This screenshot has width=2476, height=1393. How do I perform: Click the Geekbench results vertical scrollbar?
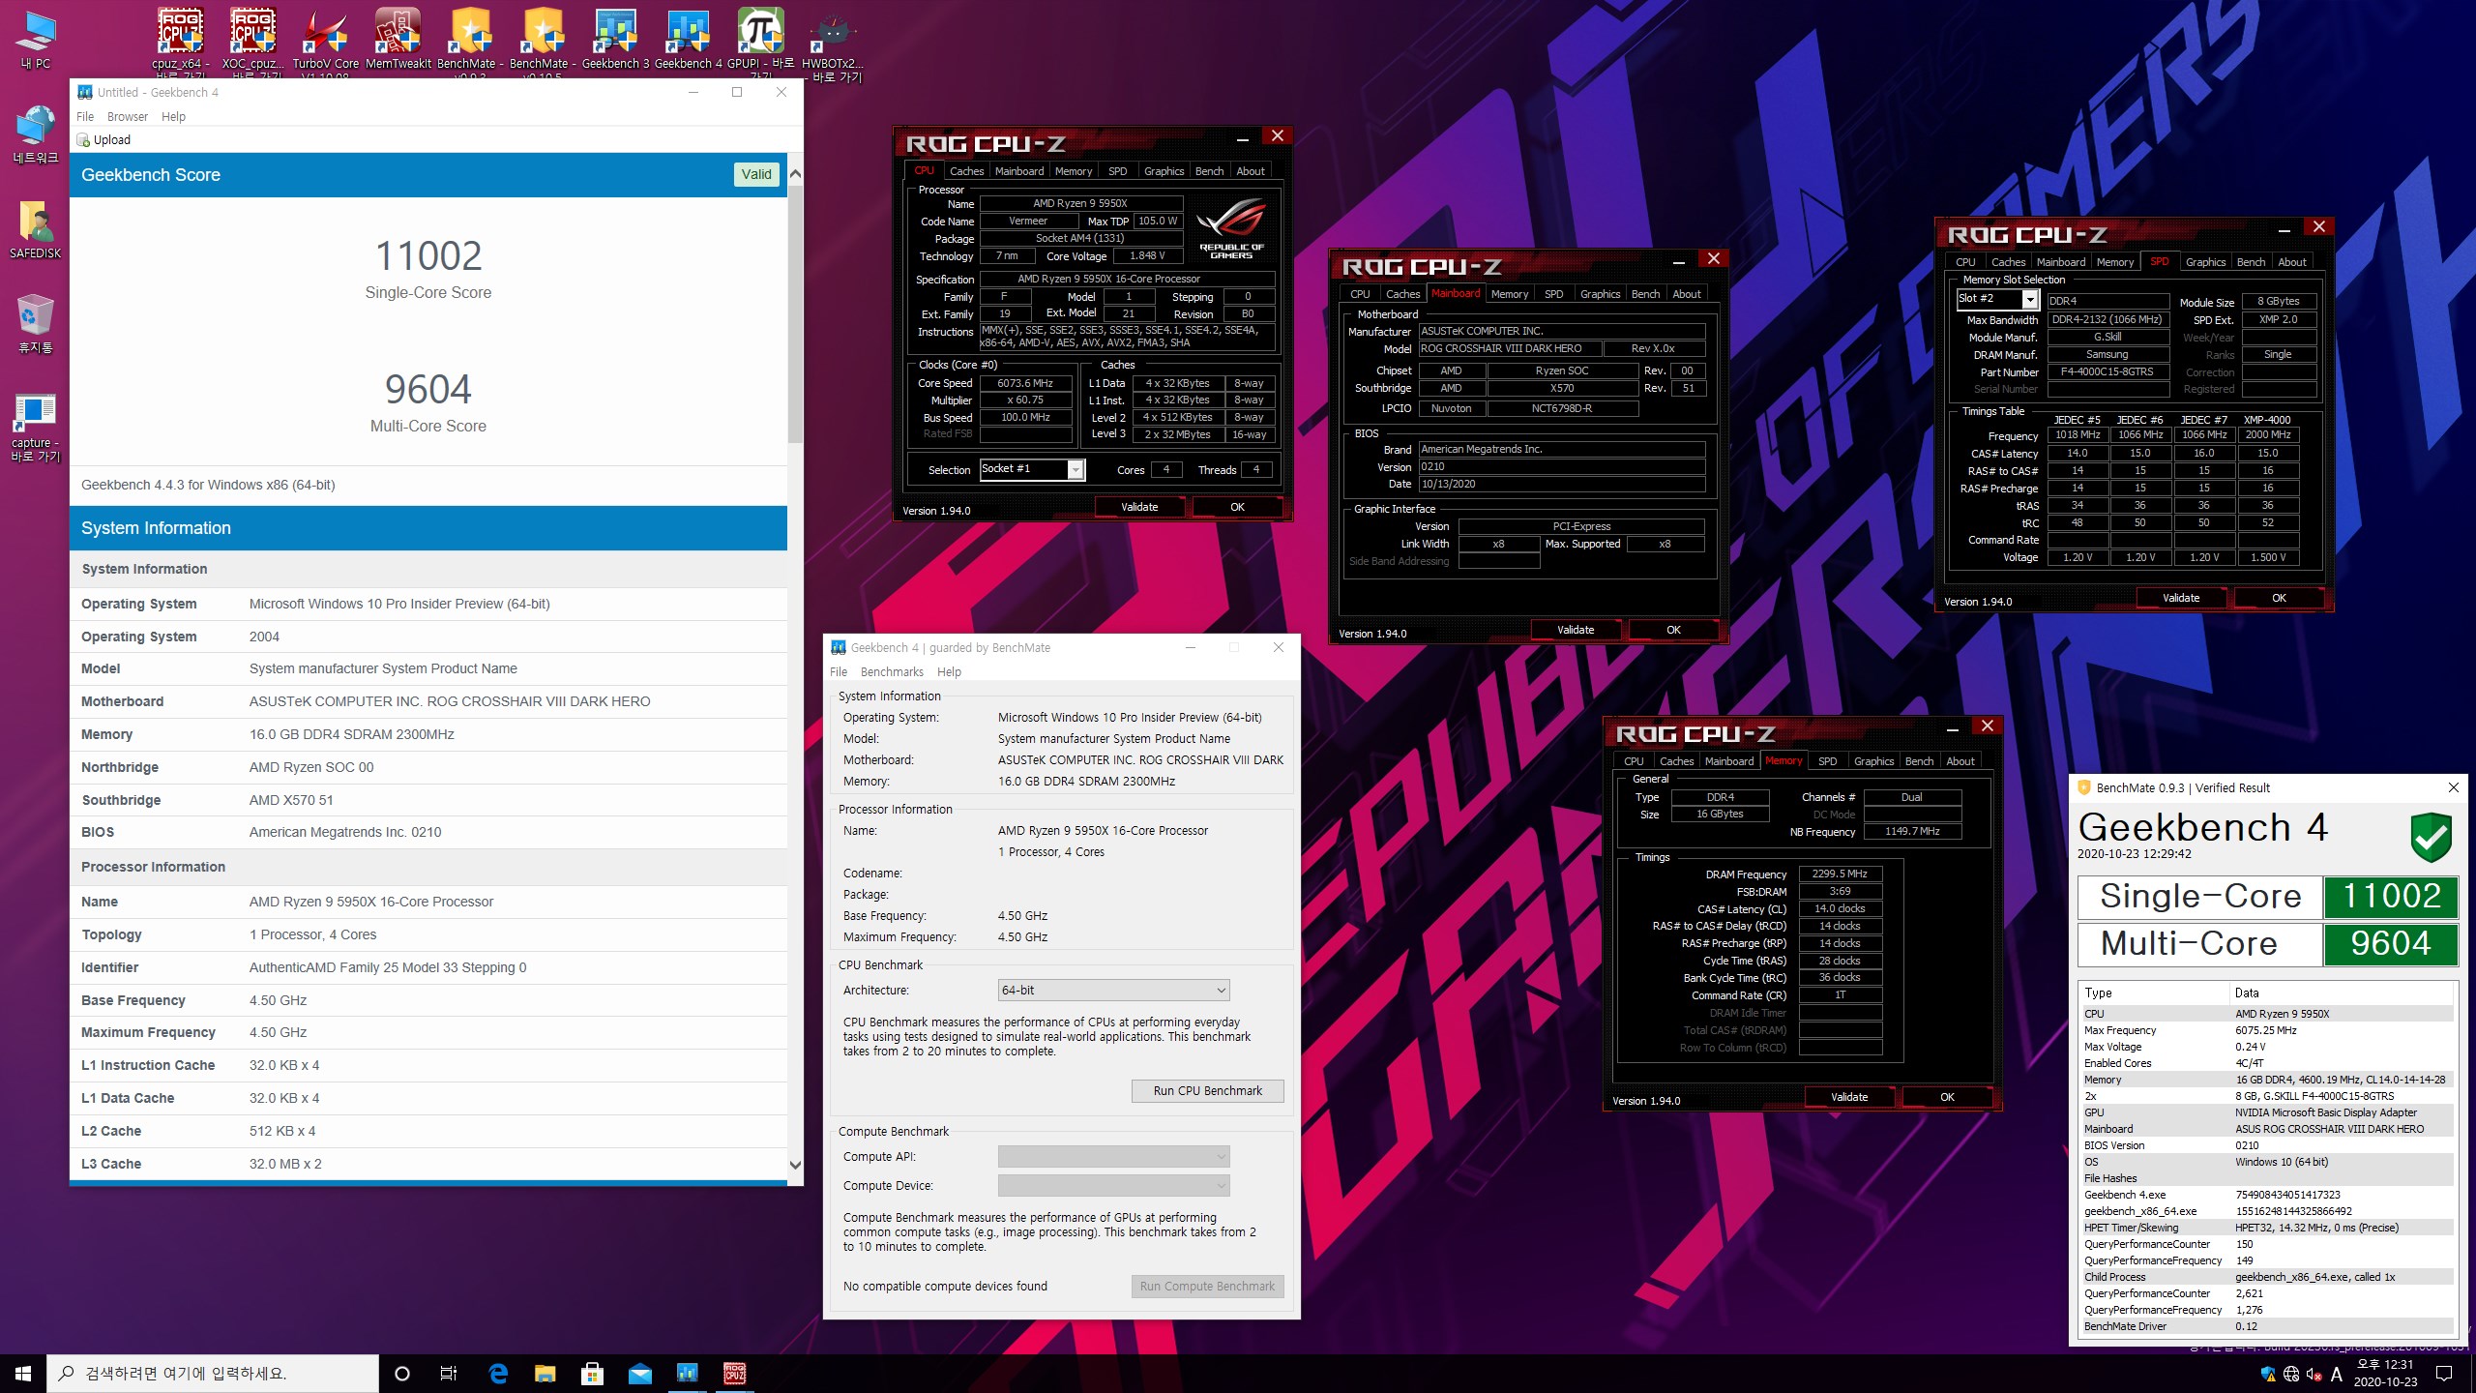795,669
